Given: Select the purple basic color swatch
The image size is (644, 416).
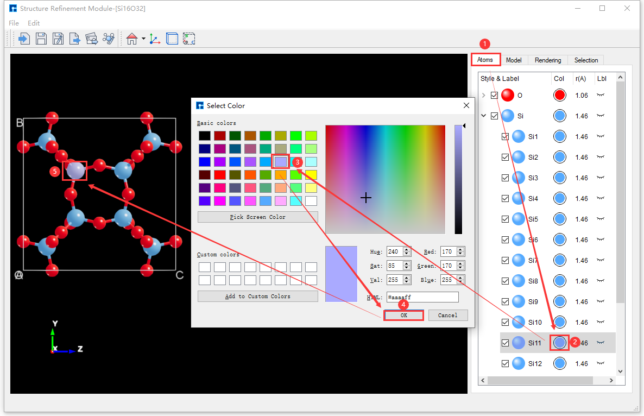Looking at the screenshot, I should click(280, 162).
